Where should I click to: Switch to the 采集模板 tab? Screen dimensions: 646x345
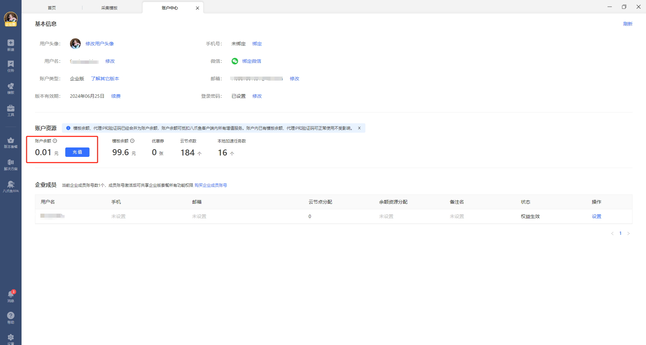coord(109,8)
